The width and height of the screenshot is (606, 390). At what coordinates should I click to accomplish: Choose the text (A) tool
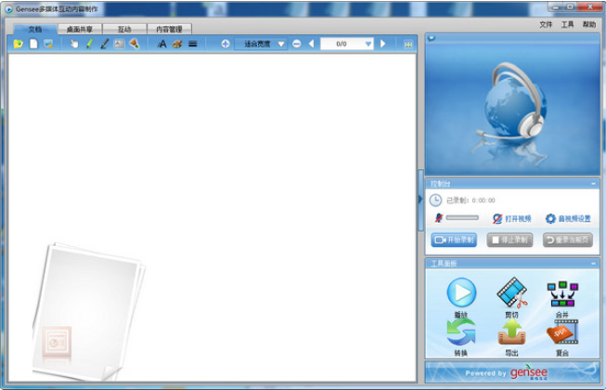(161, 44)
